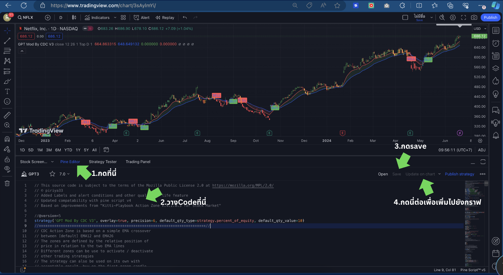Image resolution: width=503 pixels, height=275 pixels.
Task: Select the Trend Line drawing tool
Action: 7,41
